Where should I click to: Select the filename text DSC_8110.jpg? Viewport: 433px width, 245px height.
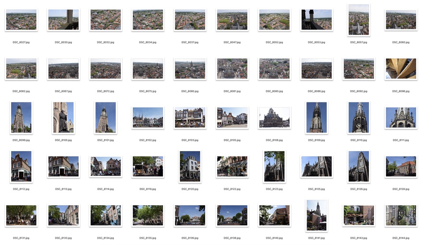click(x=359, y=140)
